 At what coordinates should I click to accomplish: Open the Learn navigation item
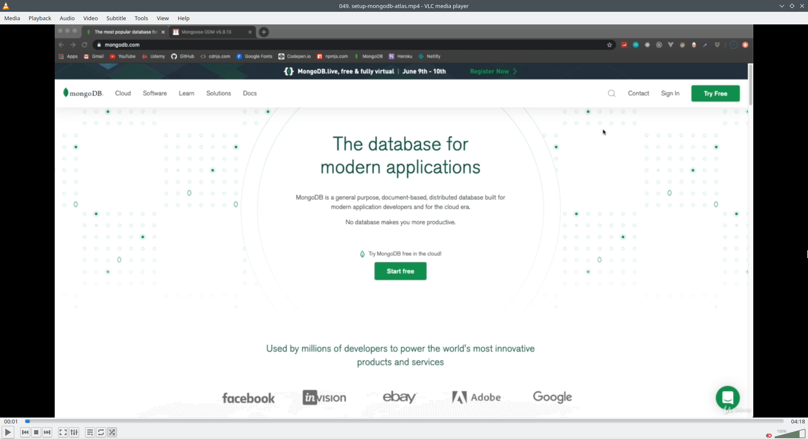tap(186, 93)
